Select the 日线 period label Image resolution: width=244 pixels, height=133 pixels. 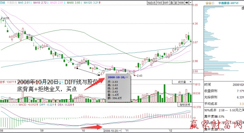[3, 3]
